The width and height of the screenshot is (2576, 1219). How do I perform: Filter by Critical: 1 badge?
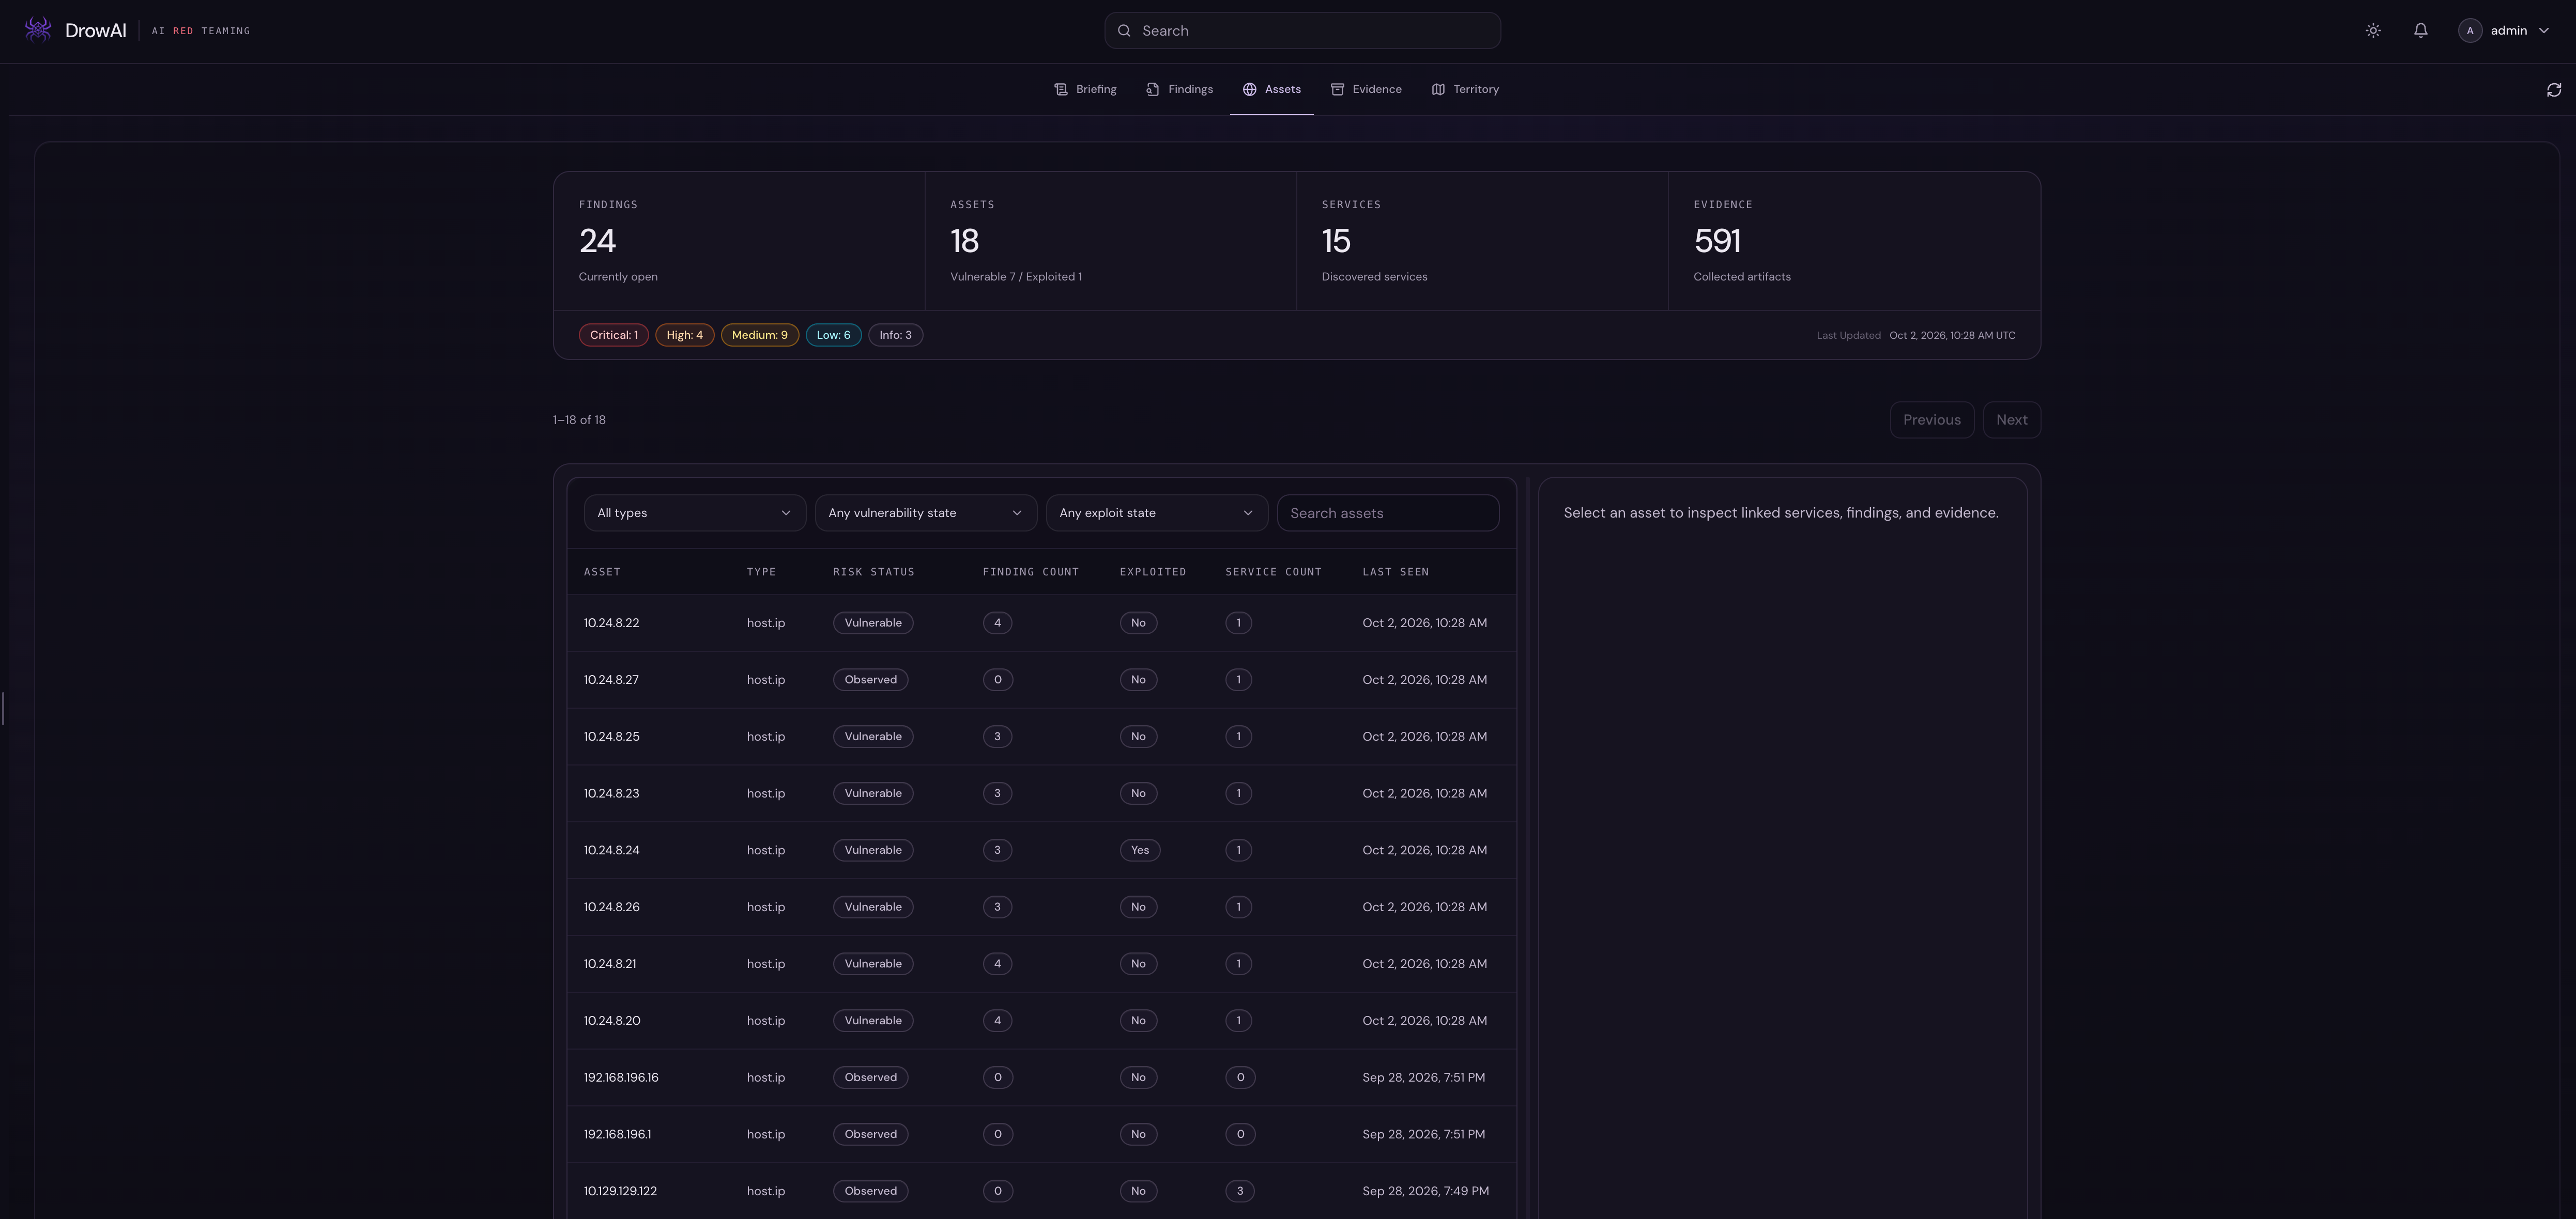click(x=613, y=335)
